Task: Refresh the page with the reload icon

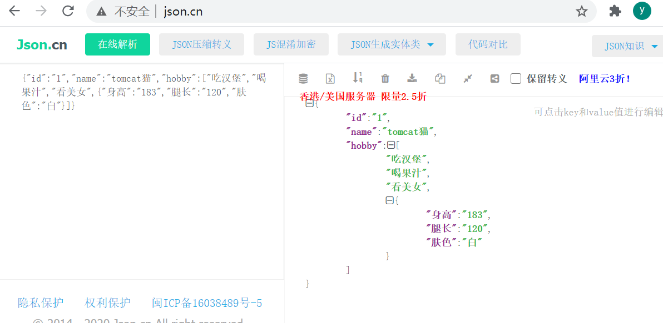Action: [x=67, y=11]
